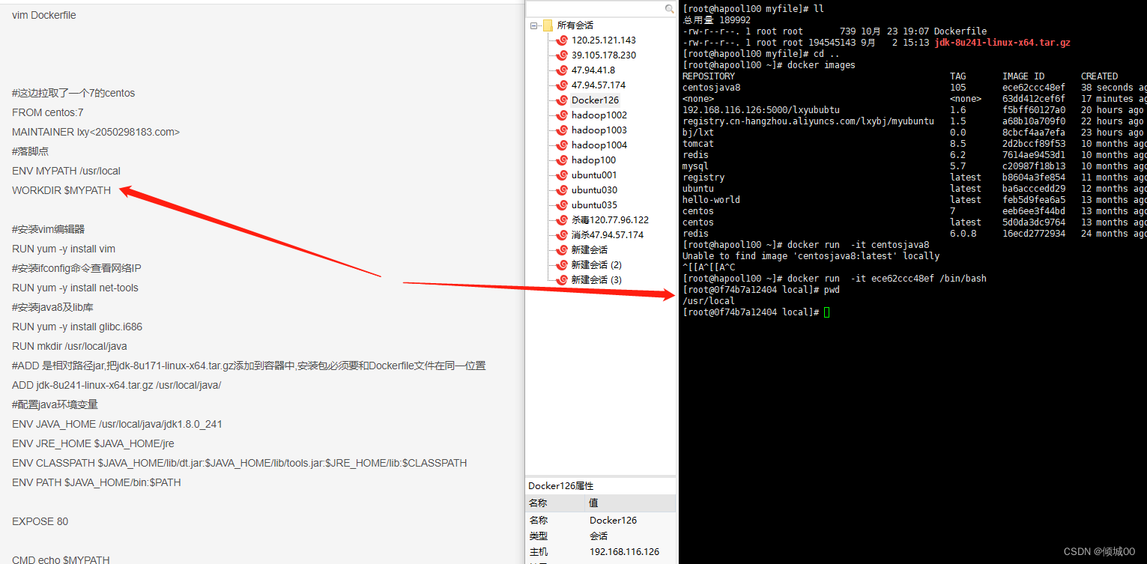The width and height of the screenshot is (1147, 564).
Task: Open the hadop100 session
Action: tap(593, 160)
